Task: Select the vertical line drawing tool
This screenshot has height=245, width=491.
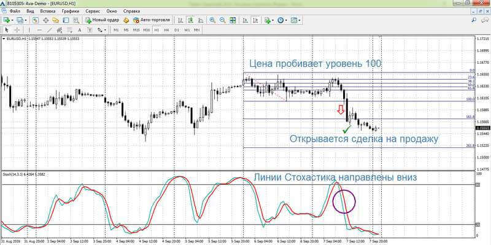Action: (29, 29)
